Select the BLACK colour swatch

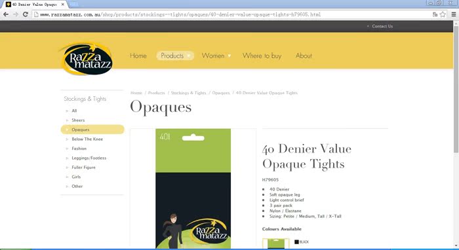pos(296,242)
